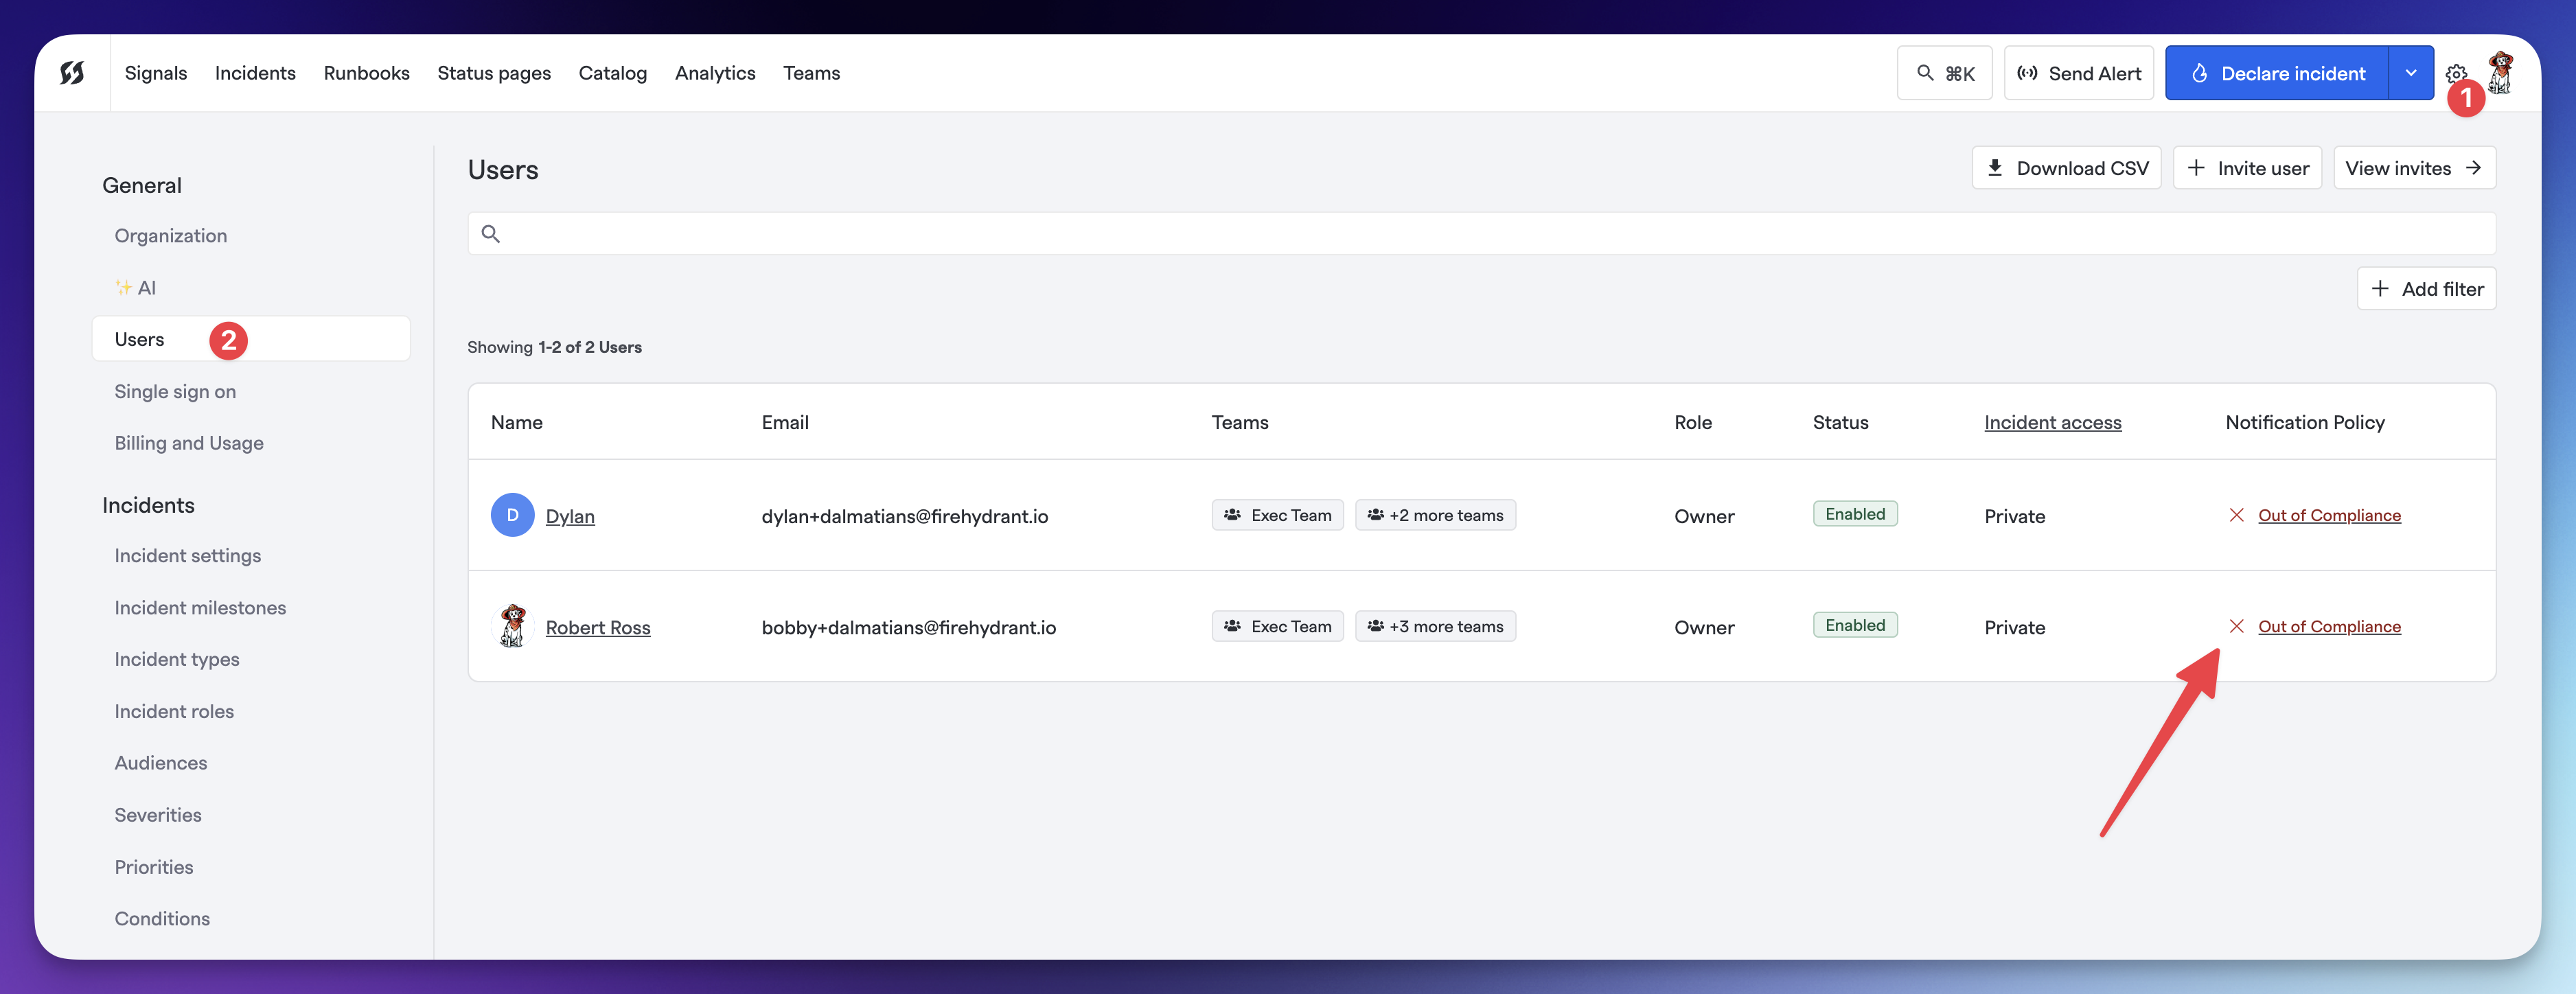This screenshot has height=994, width=2576.
Task: Click the Notification Policy column header
Action: click(2305, 422)
